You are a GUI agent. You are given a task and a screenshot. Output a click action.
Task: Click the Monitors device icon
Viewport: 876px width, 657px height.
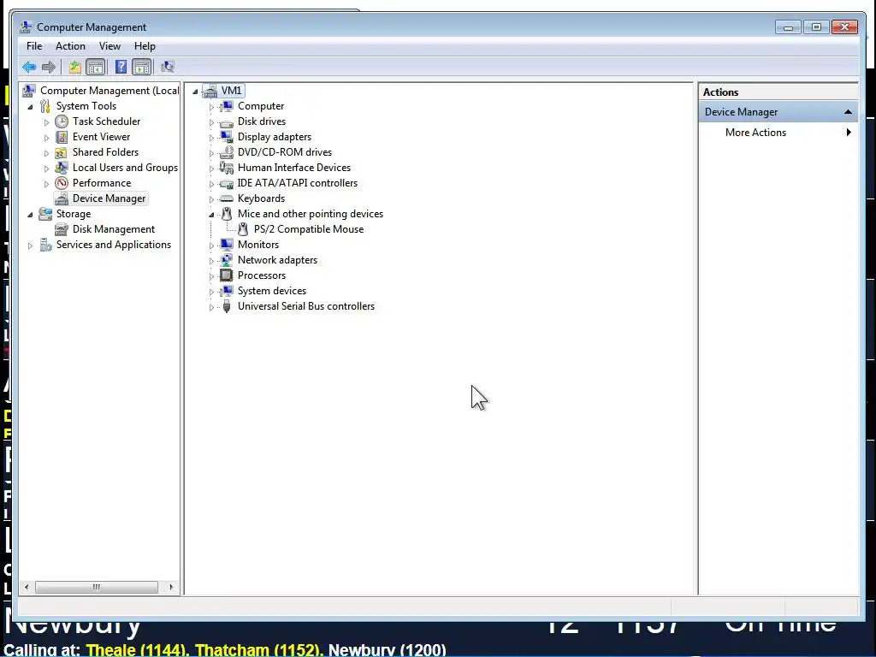(x=226, y=245)
